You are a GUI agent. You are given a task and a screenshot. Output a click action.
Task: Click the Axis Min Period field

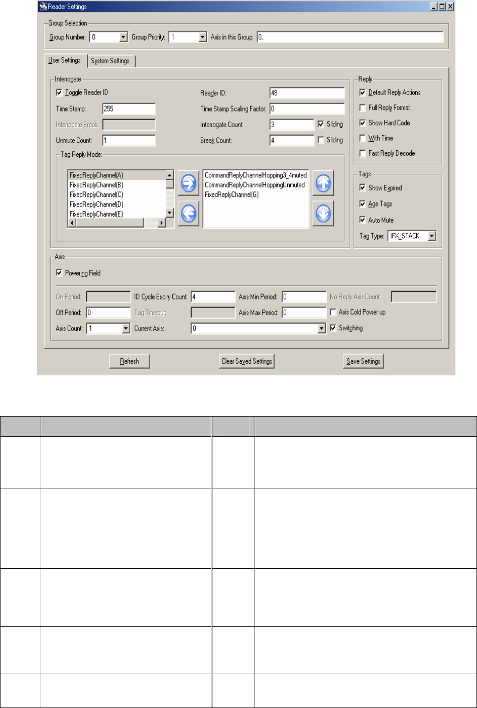tap(304, 297)
